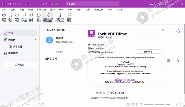The width and height of the screenshot is (185, 107).
Task: Click the floating AI assistant headset icon
Action: pyautogui.click(x=178, y=31)
